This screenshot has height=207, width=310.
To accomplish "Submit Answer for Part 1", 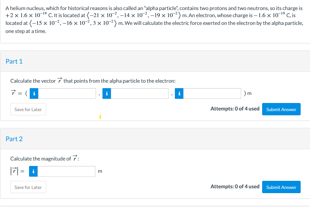I will pyautogui.click(x=281, y=109).
